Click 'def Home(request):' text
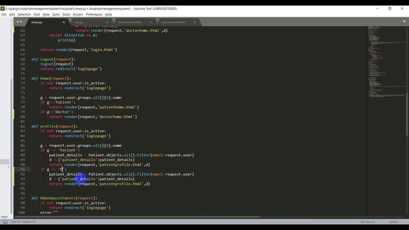The image size is (409, 230). pyautogui.click(x=51, y=78)
